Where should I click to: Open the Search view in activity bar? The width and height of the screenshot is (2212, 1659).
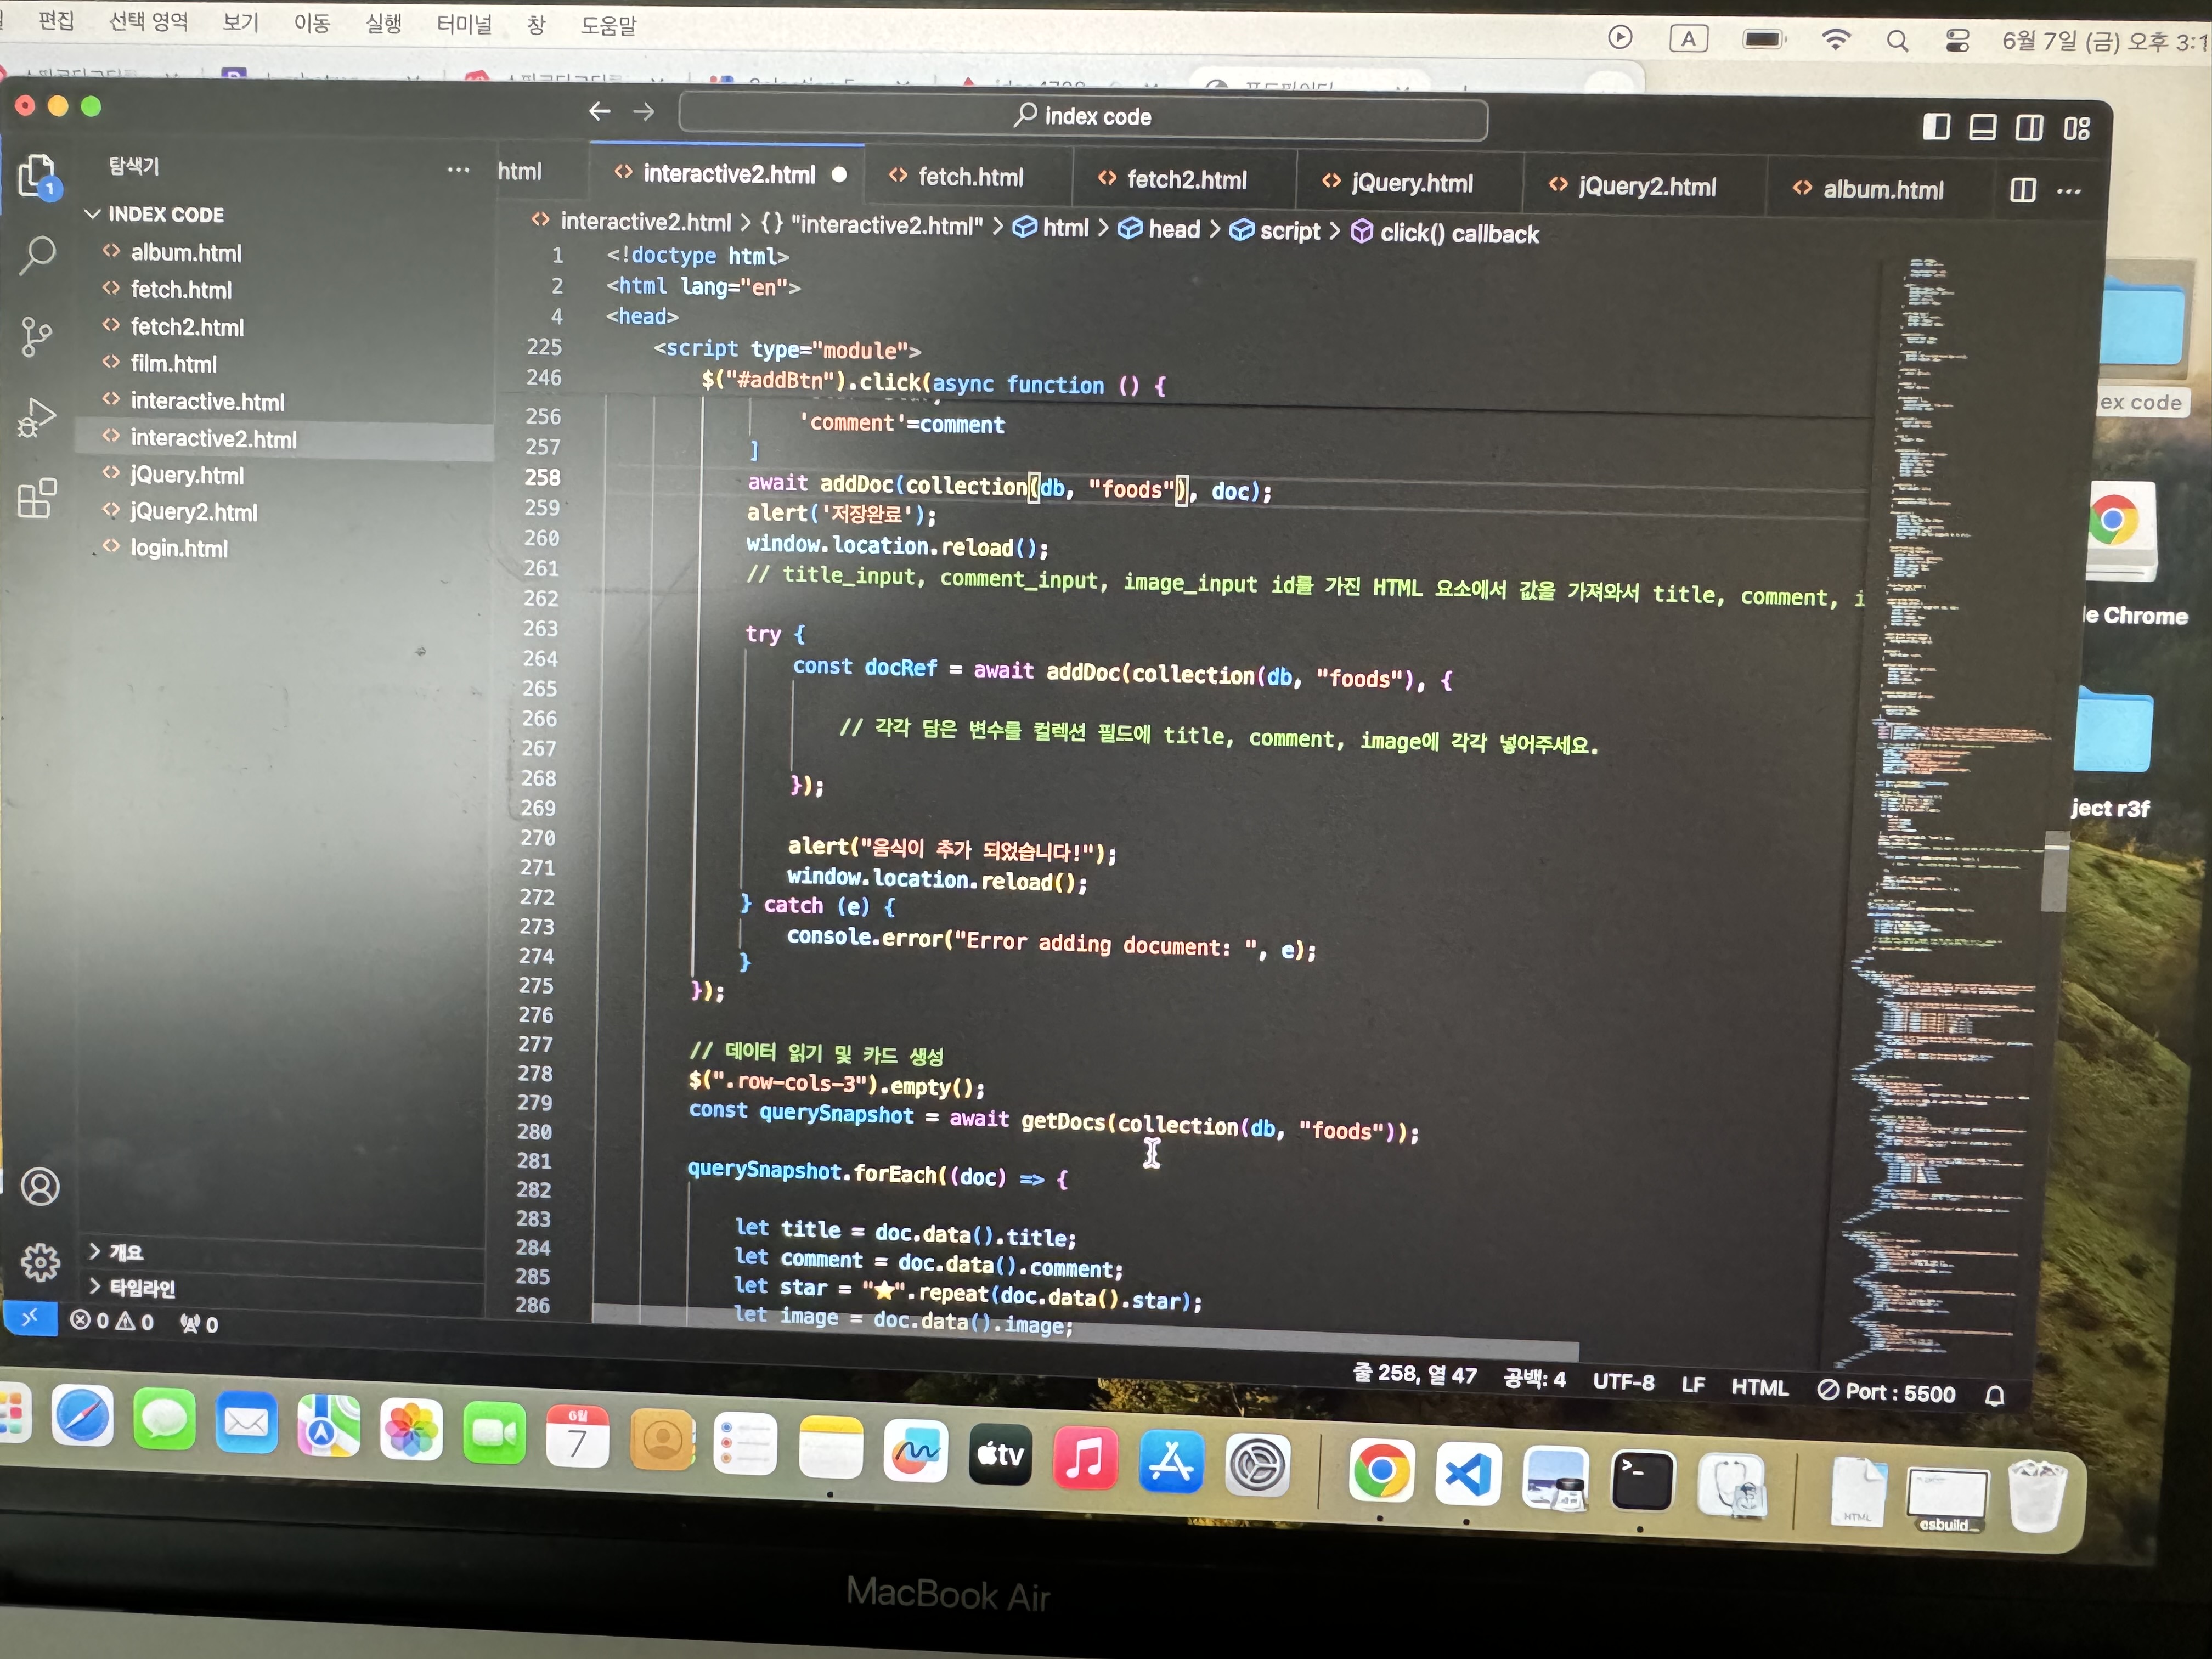tap(37, 255)
